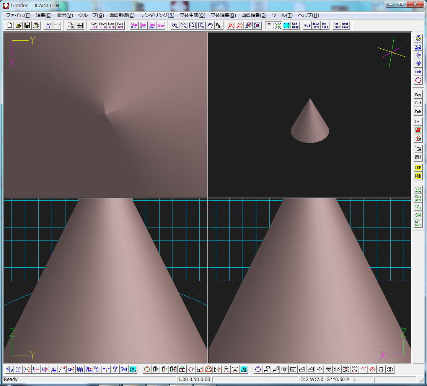
Task: Open the レンダリング(R) menu
Action: pyautogui.click(x=157, y=15)
